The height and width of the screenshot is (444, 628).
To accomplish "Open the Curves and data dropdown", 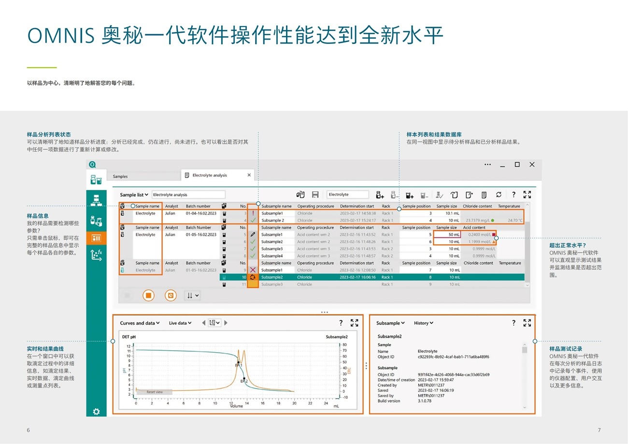I will click(140, 323).
